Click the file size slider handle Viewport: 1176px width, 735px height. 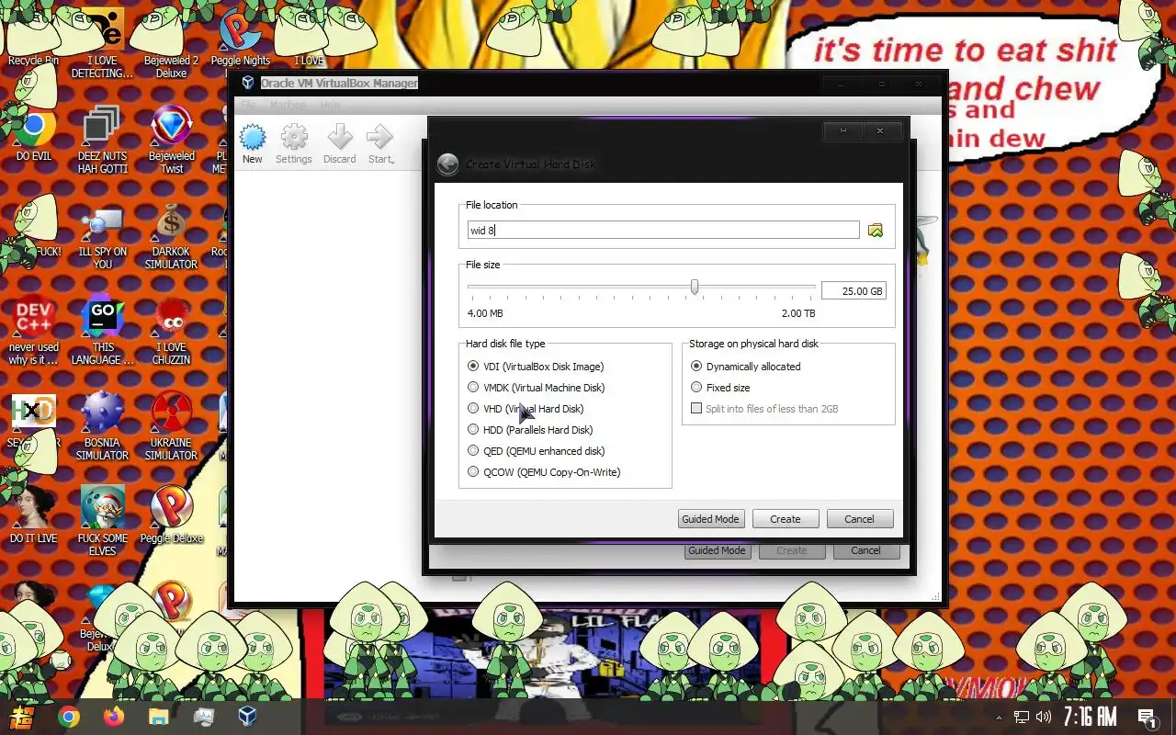click(x=695, y=288)
